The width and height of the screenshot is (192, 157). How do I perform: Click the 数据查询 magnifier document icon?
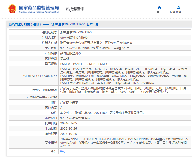click(x=68, y=9)
